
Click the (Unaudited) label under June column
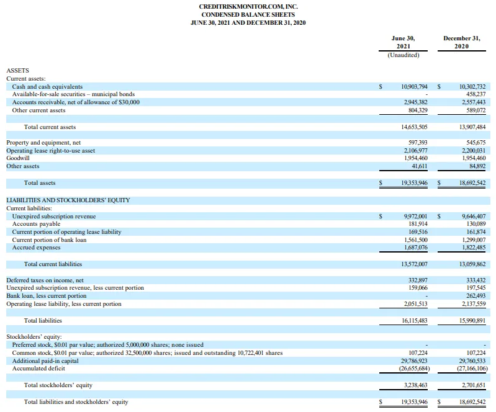click(x=404, y=55)
